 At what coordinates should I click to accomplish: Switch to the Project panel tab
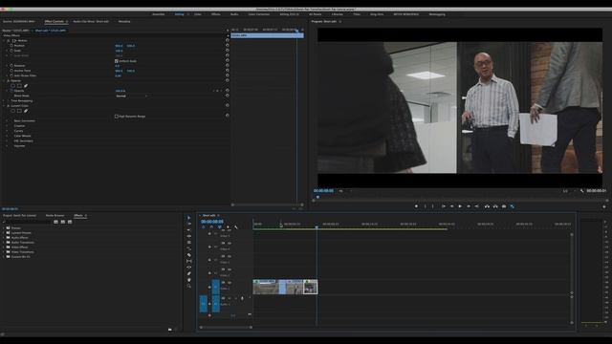19,215
